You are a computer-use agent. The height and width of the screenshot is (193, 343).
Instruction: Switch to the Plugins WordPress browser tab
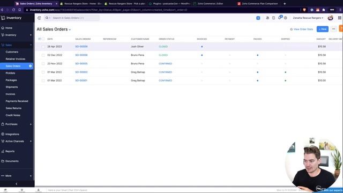coord(169,4)
